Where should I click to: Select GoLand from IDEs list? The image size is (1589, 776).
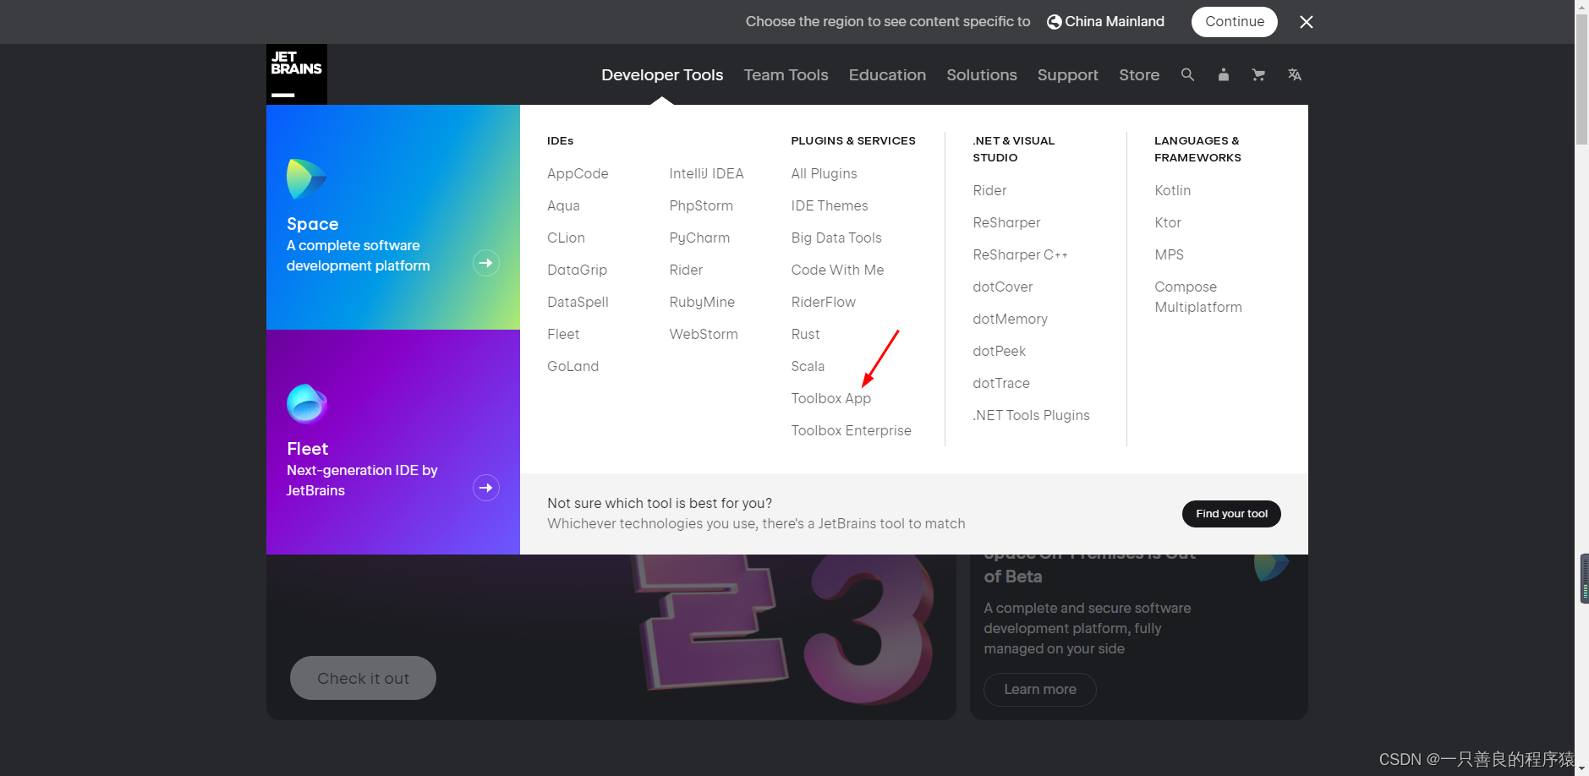[x=573, y=366]
